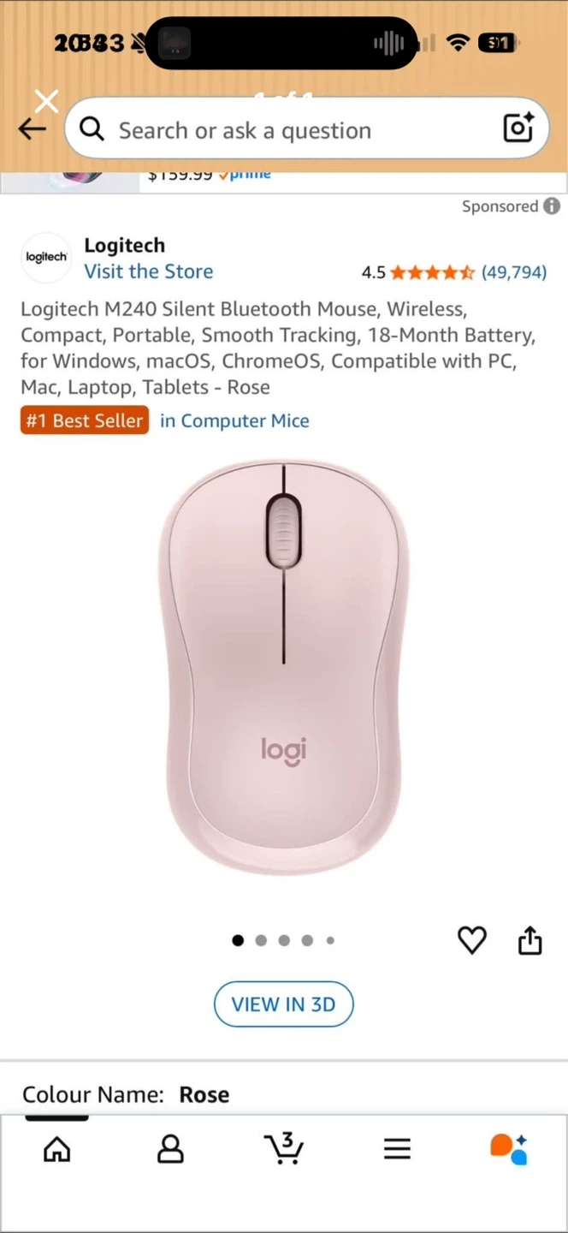The image size is (568, 1233).
Task: Launch the Rufus AI assistant icon
Action: point(509,1149)
